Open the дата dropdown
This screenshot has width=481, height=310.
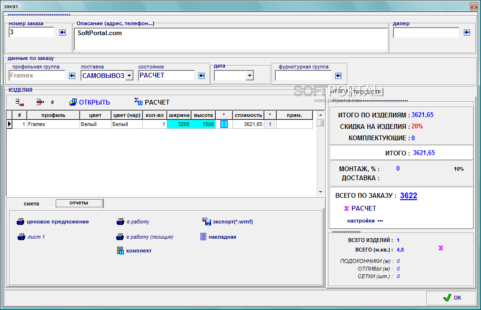pos(250,75)
